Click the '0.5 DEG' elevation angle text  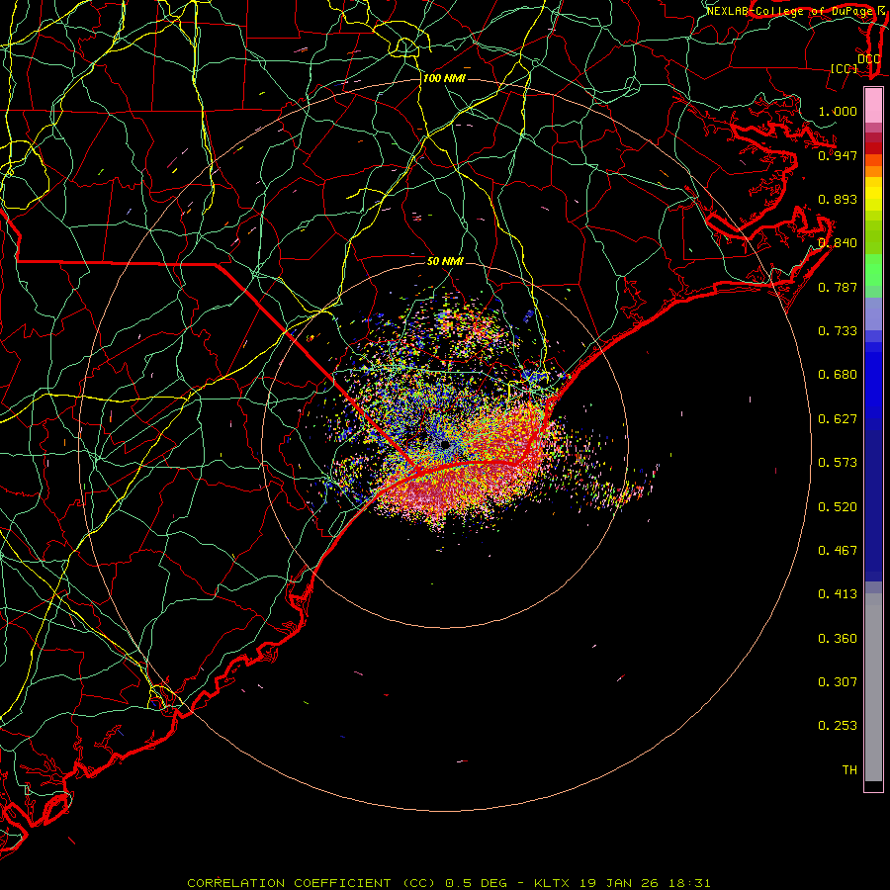pos(478,883)
